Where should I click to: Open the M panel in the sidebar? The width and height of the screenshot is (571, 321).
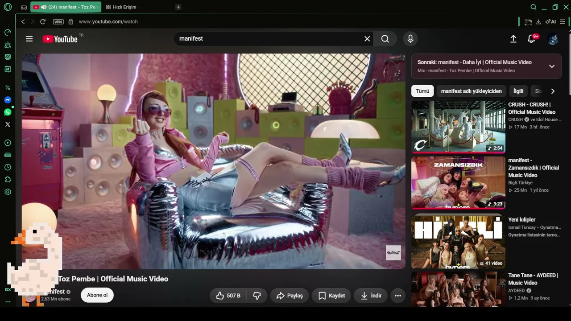click(x=8, y=69)
